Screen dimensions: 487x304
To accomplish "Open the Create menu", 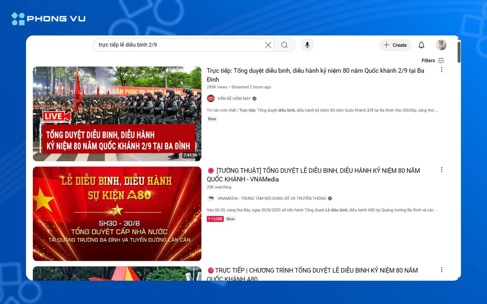I will [x=395, y=45].
